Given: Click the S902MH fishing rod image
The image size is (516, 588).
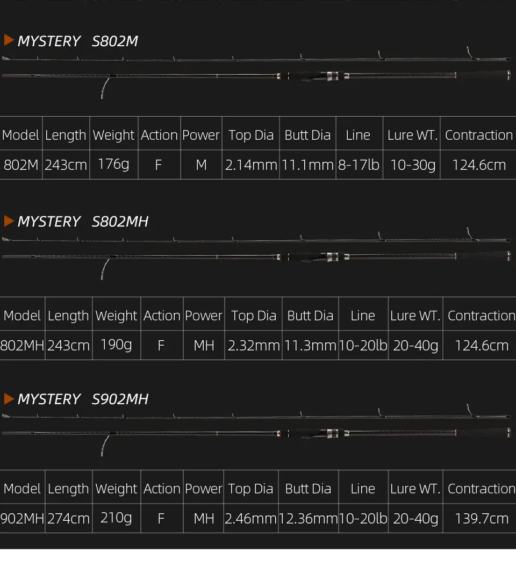Looking at the screenshot, I should point(256,430).
